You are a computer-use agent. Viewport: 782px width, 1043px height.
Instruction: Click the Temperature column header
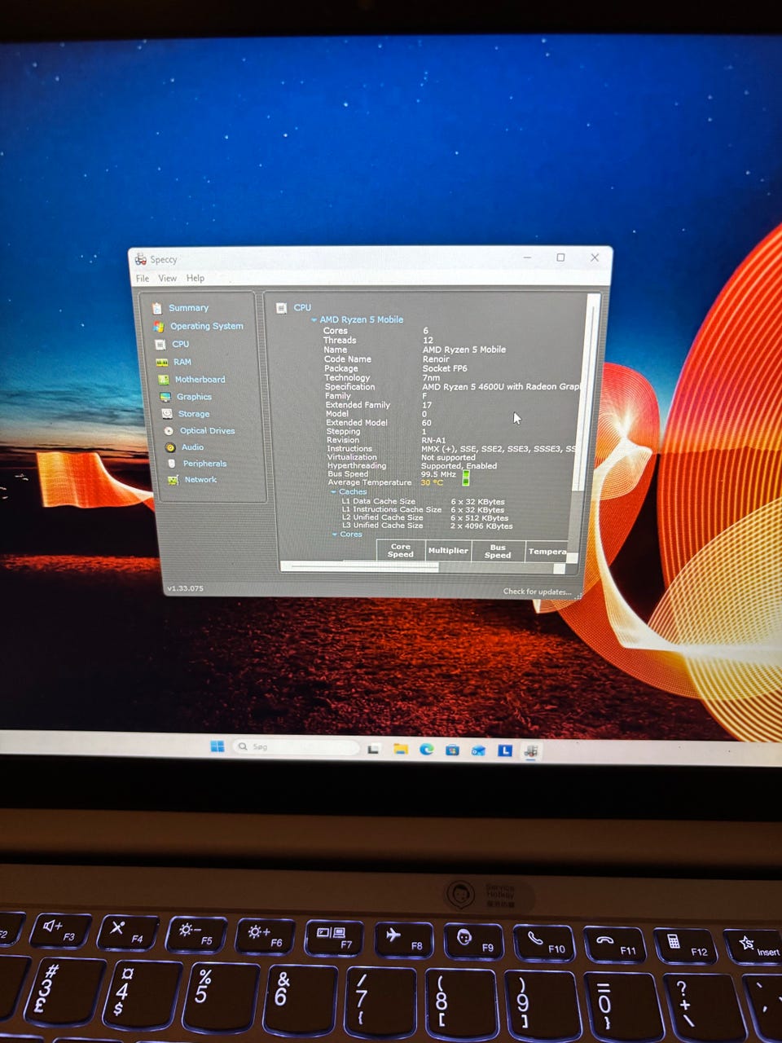click(547, 552)
